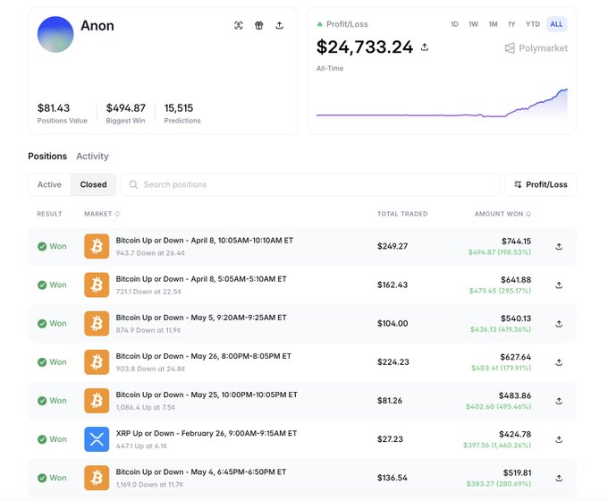This screenshot has height=501, width=608.
Task: Click Bitcoin logo for May 26 market
Action: point(97,361)
